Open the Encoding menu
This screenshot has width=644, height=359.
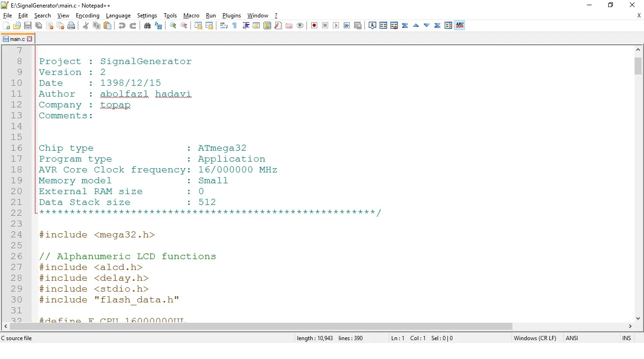point(87,16)
